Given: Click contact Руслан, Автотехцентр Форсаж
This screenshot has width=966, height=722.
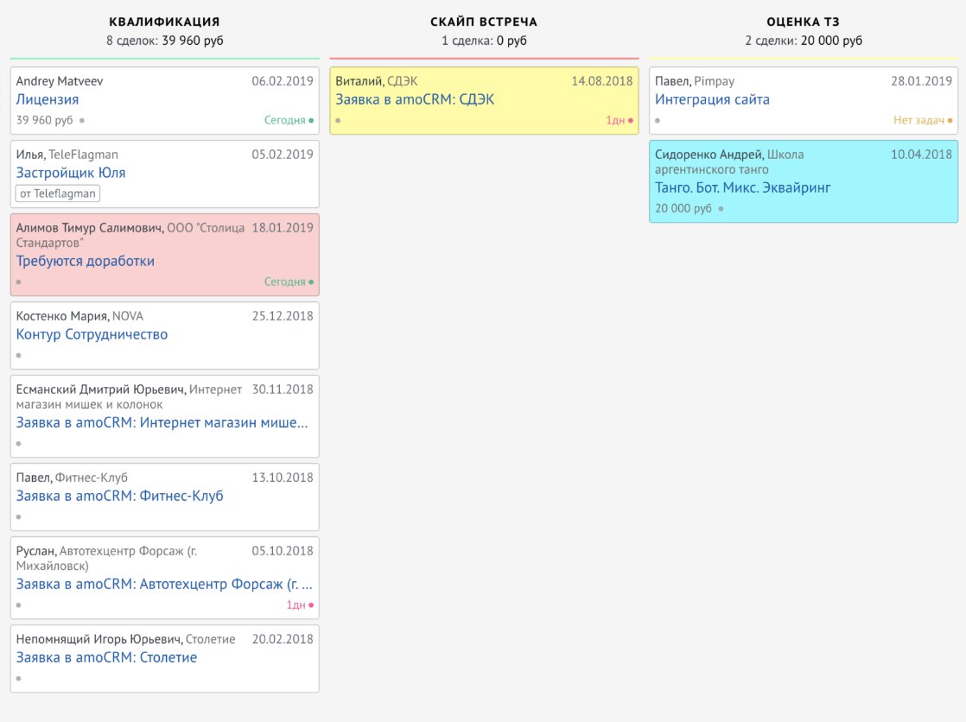Looking at the screenshot, I should (x=106, y=558).
